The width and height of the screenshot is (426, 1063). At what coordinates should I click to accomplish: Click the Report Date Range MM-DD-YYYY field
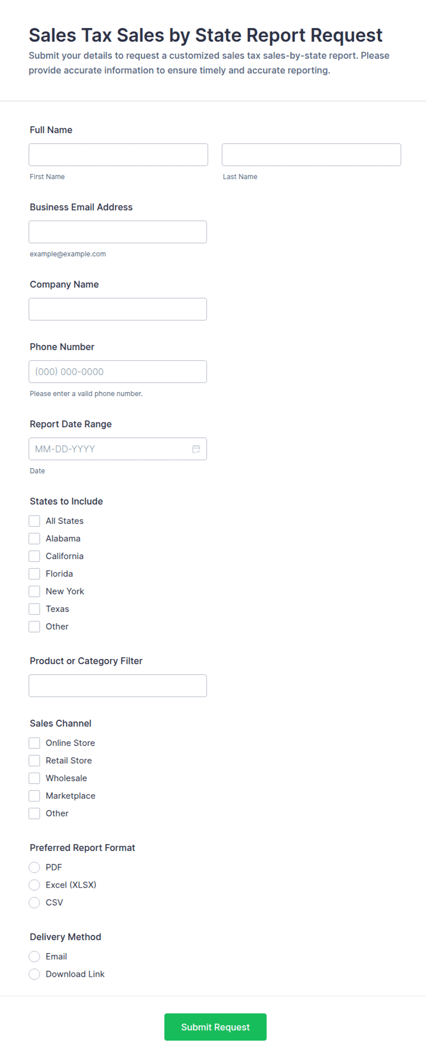(x=118, y=449)
